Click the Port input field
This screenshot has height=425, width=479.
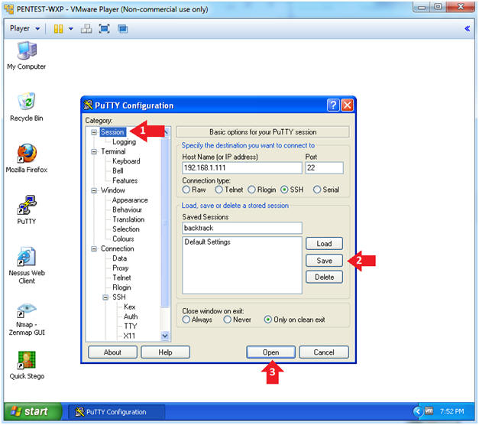[324, 168]
